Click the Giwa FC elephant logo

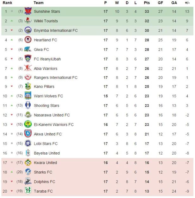coord(28,49)
